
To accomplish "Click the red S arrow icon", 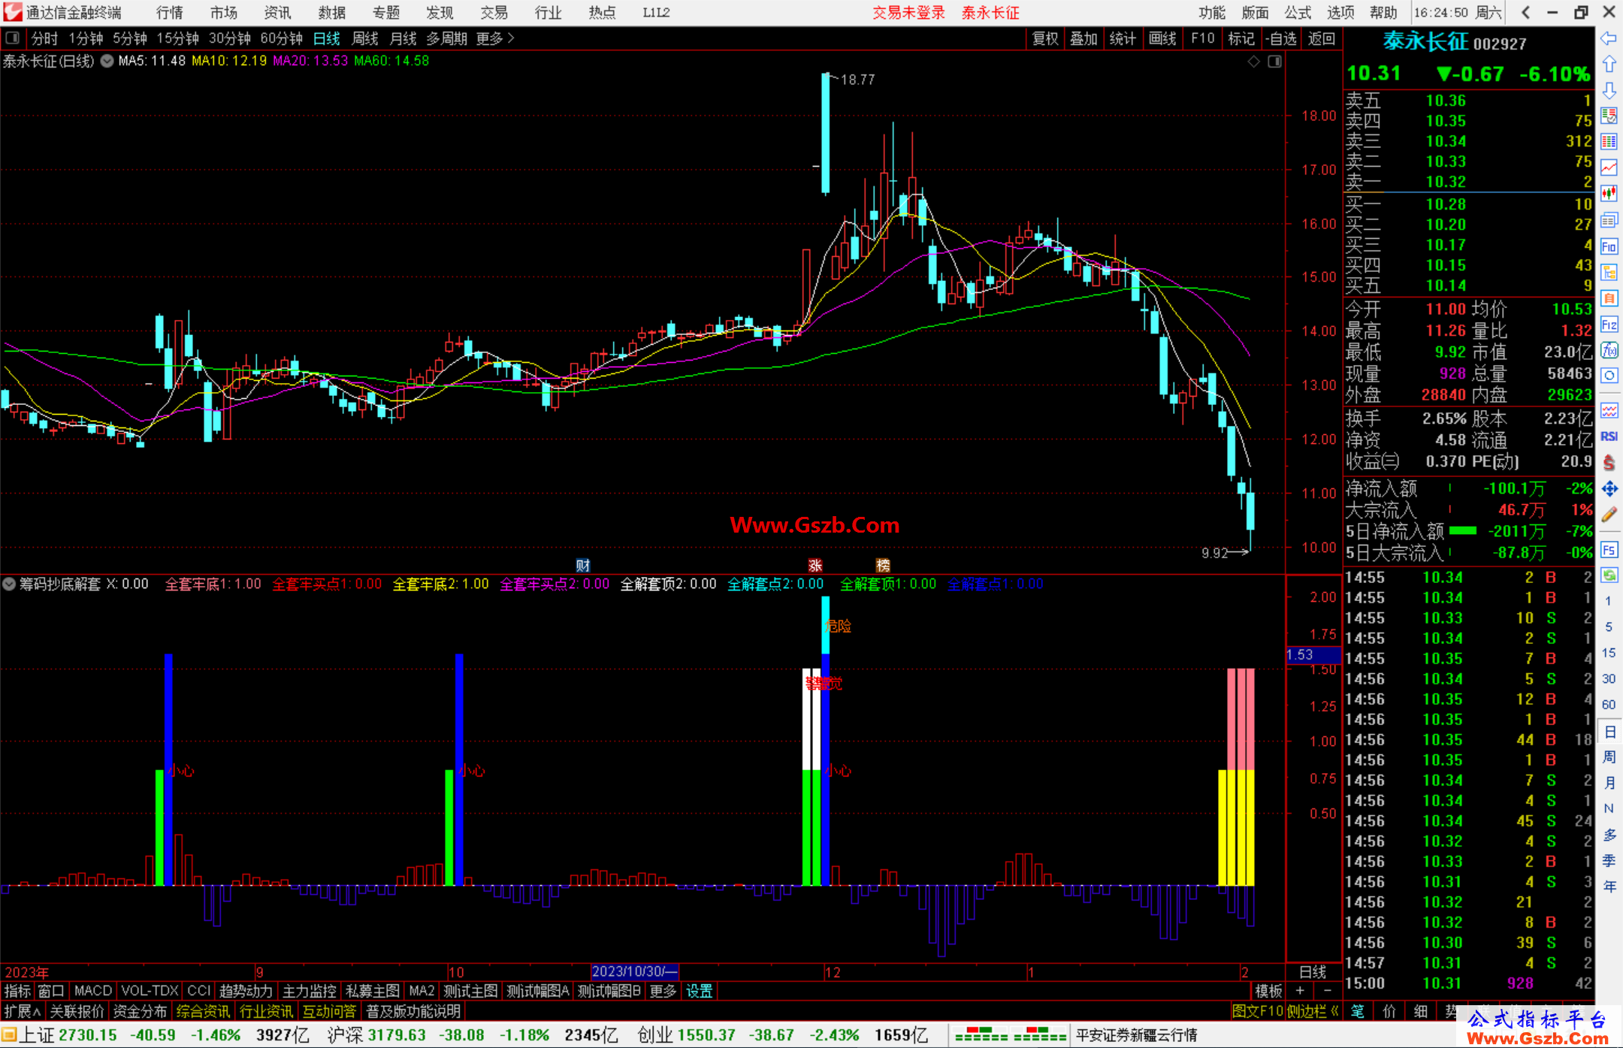I will coord(1609,463).
